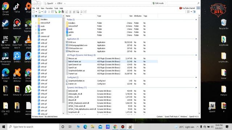Expand the x64 tree node
The width and height of the screenshot is (232, 130).
[36, 33]
